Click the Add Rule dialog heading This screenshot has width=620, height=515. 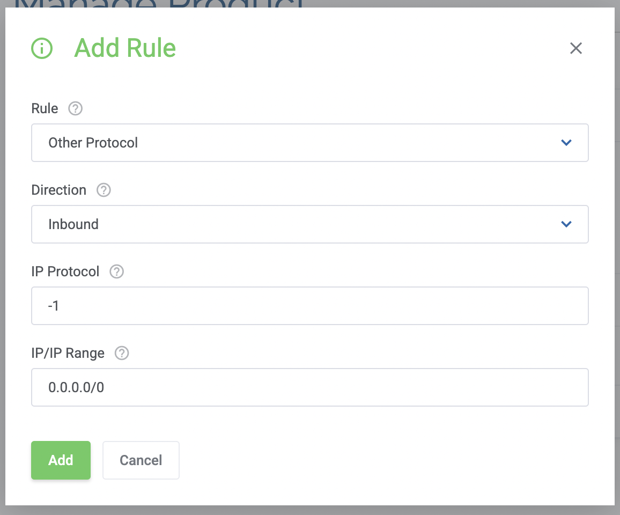coord(125,48)
